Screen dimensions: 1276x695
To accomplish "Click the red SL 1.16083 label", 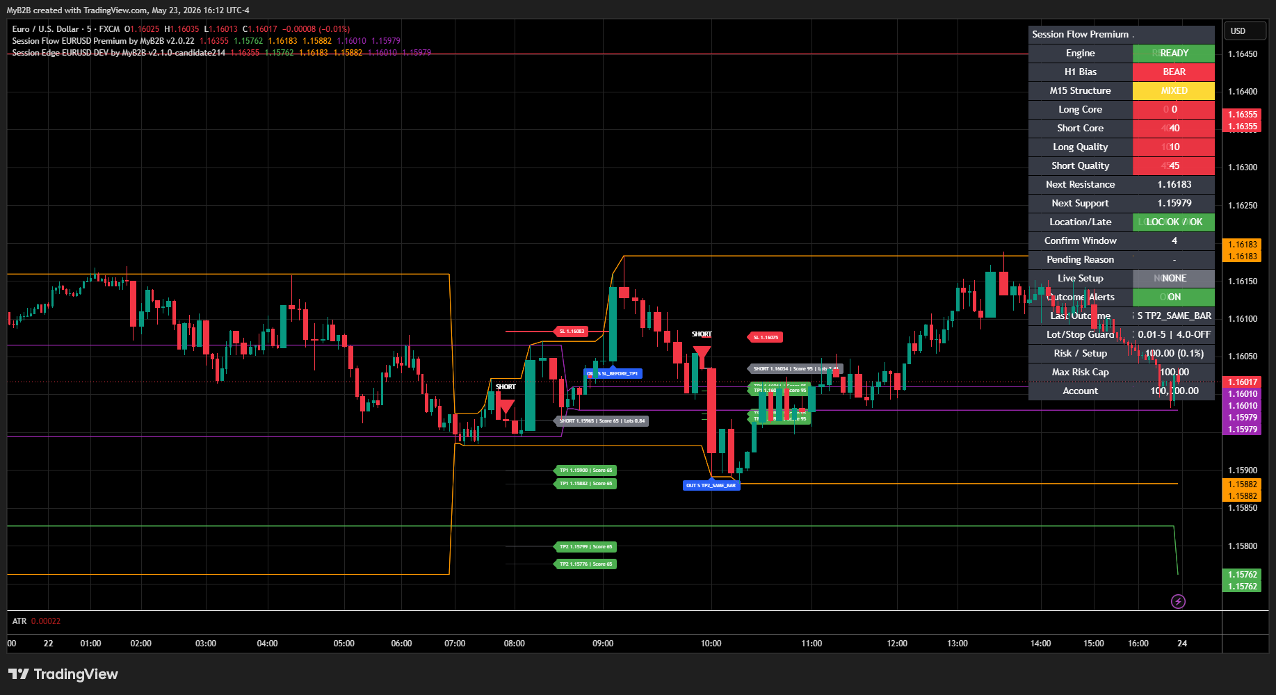I will pos(572,332).
